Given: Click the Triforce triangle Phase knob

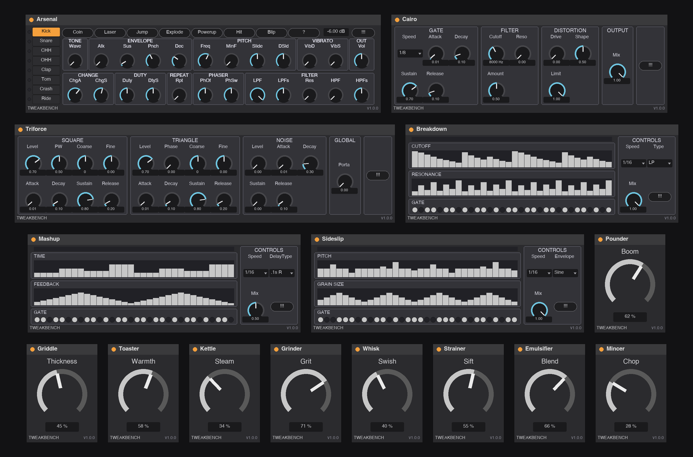Looking at the screenshot, I should click(x=172, y=163).
